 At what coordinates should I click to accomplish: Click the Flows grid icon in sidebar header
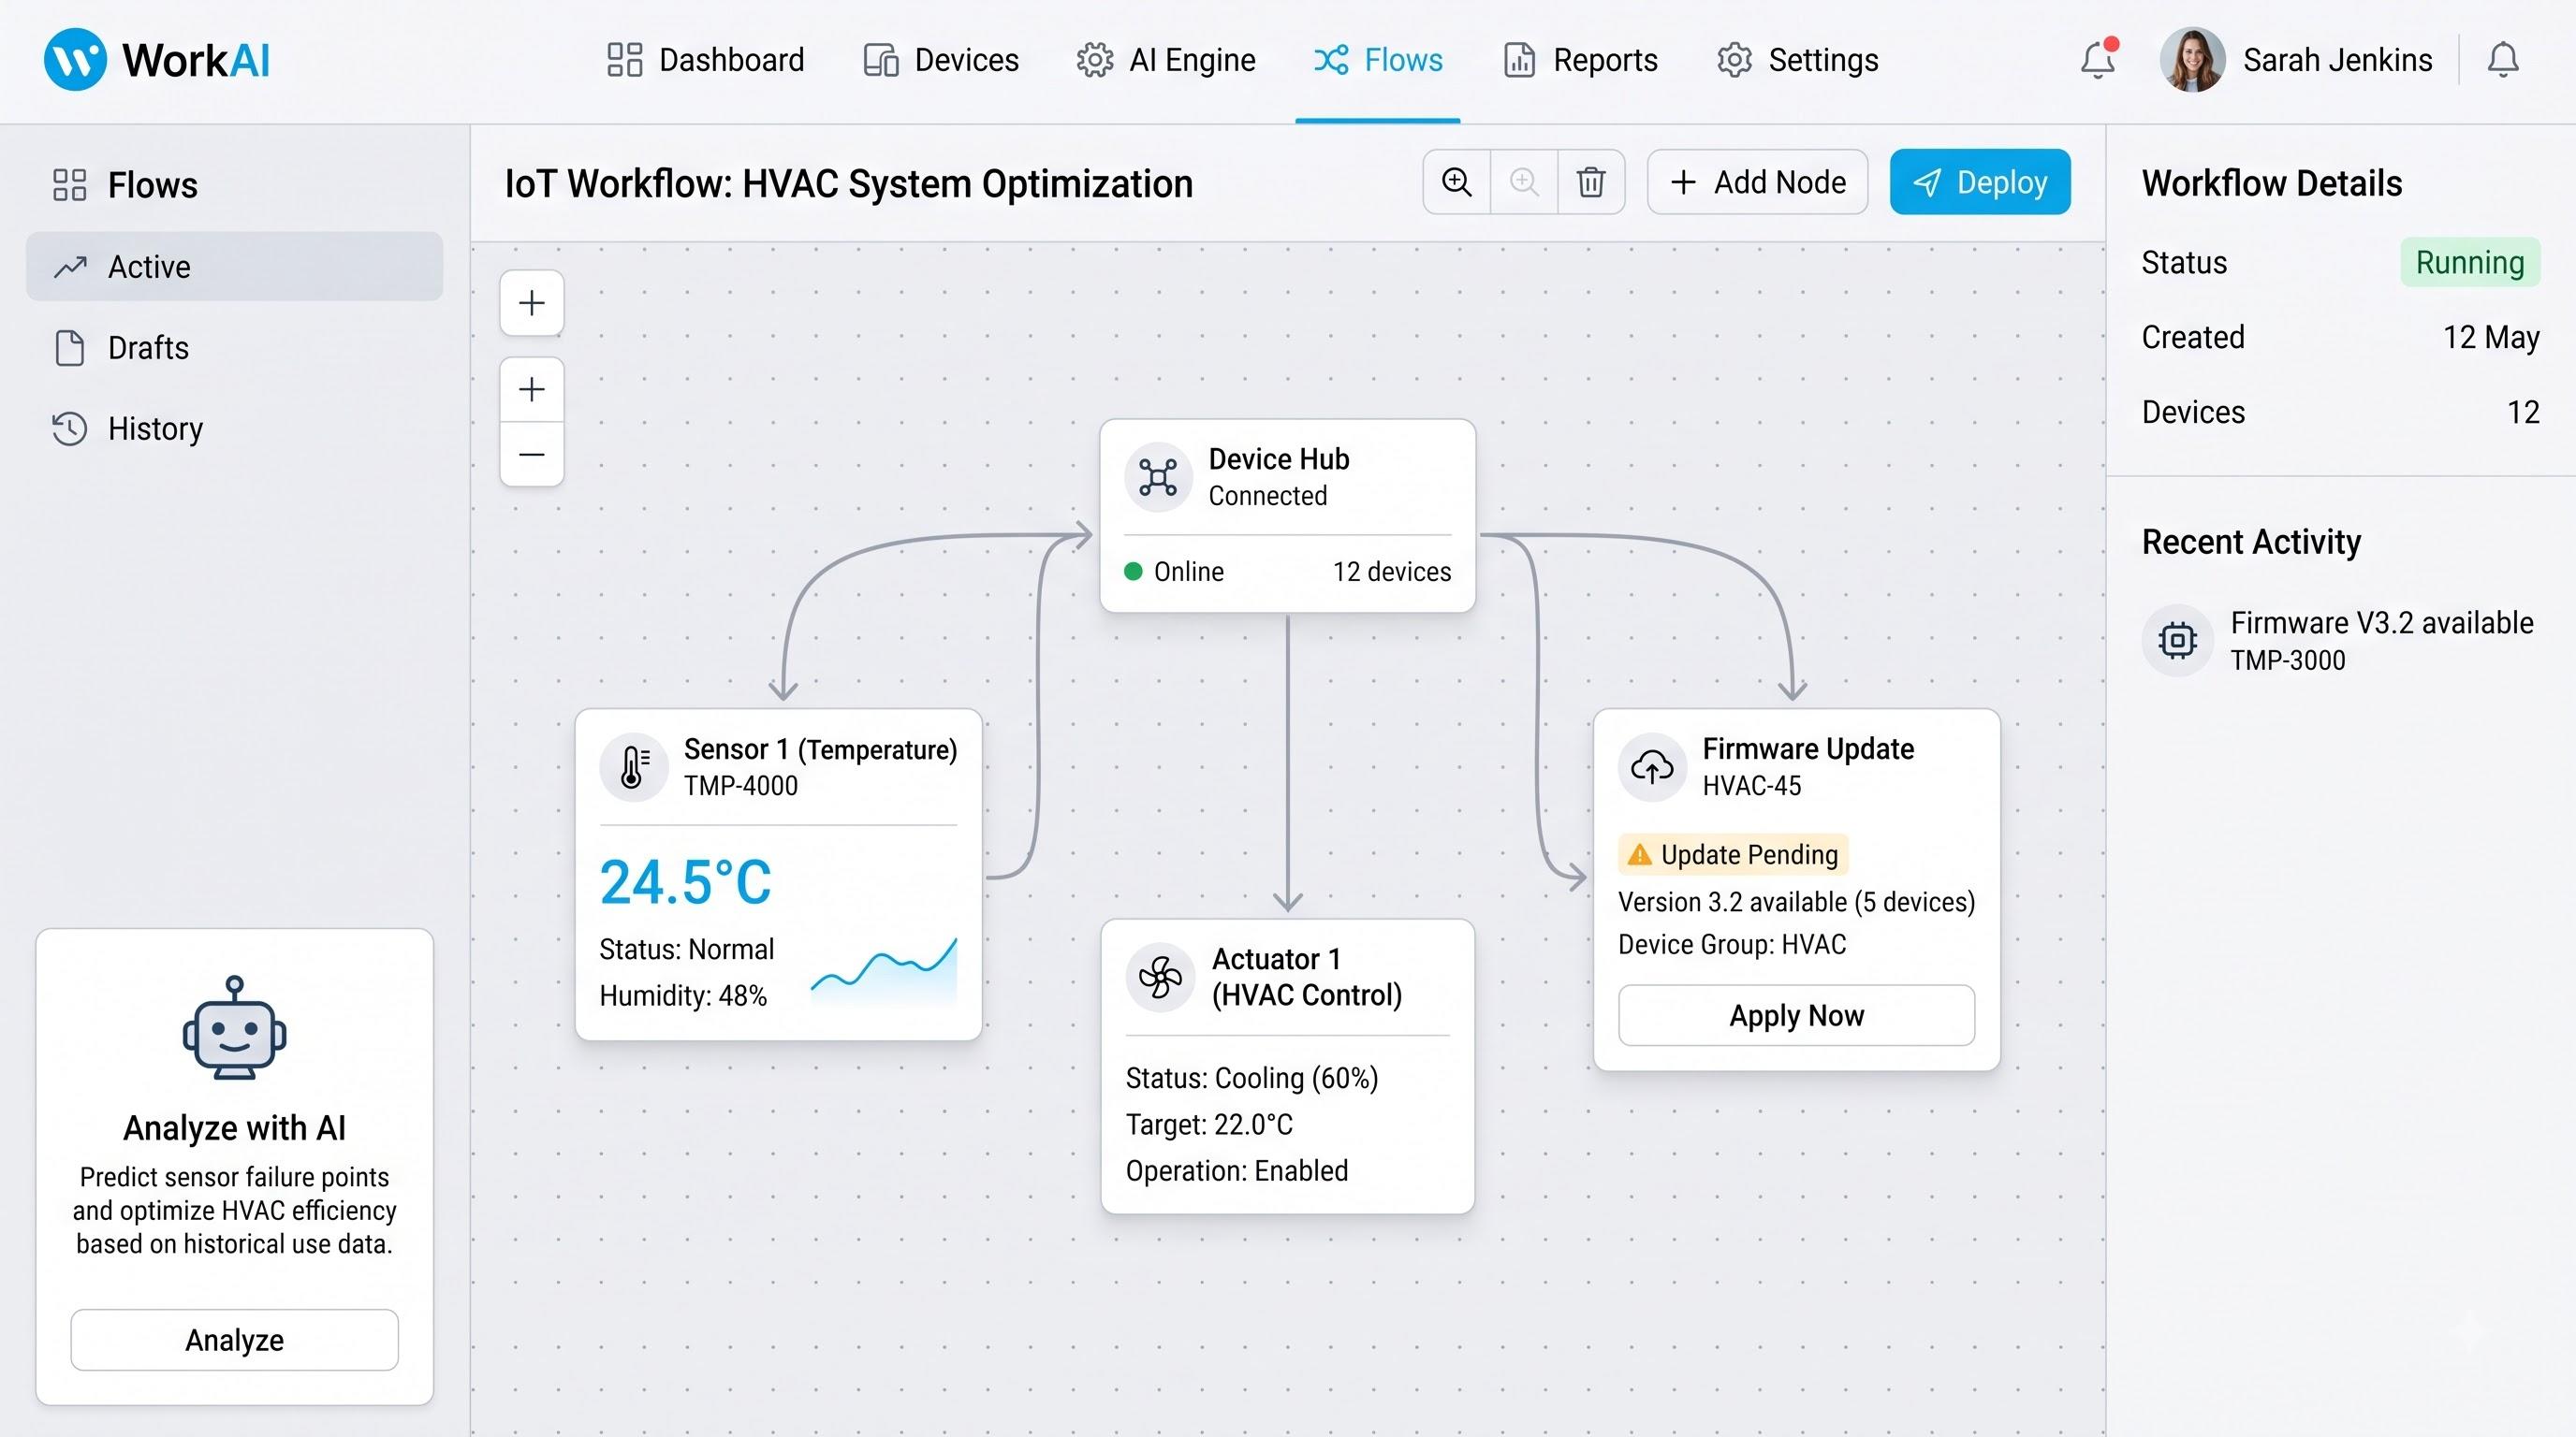(70, 185)
